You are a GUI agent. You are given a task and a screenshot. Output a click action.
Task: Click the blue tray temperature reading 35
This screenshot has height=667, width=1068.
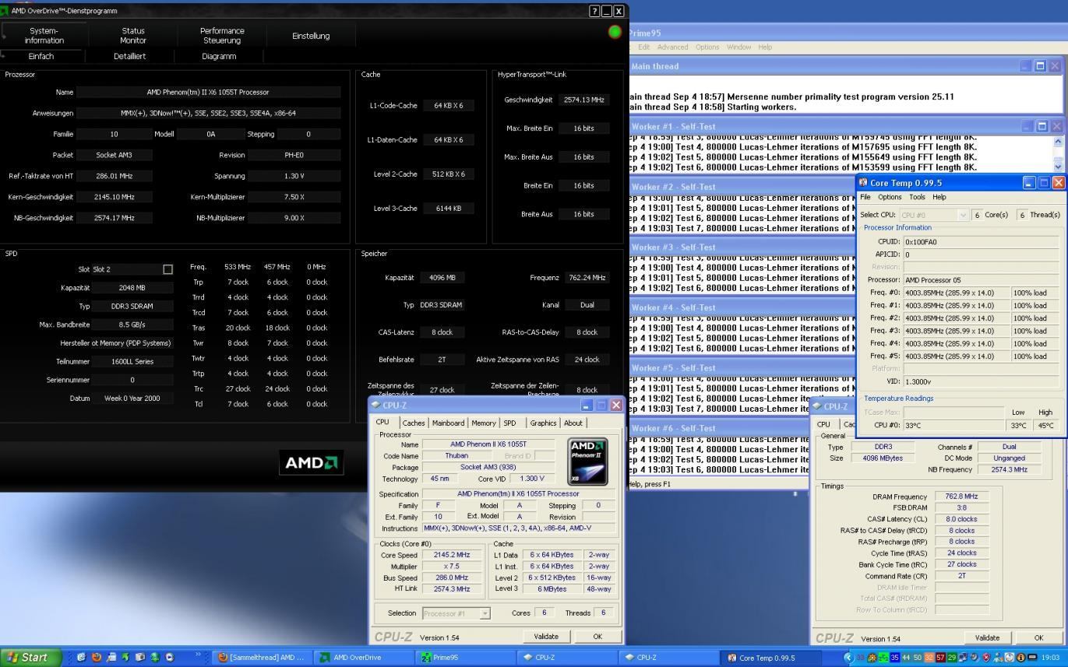pyautogui.click(x=894, y=658)
